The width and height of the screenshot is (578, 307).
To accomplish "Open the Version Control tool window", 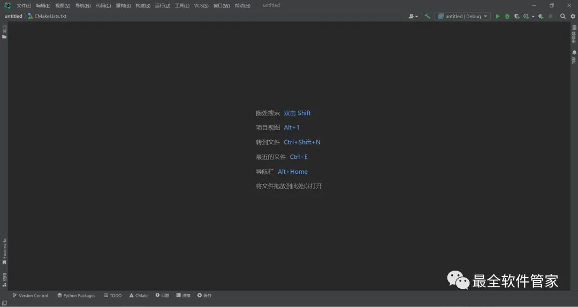I will [x=30, y=296].
